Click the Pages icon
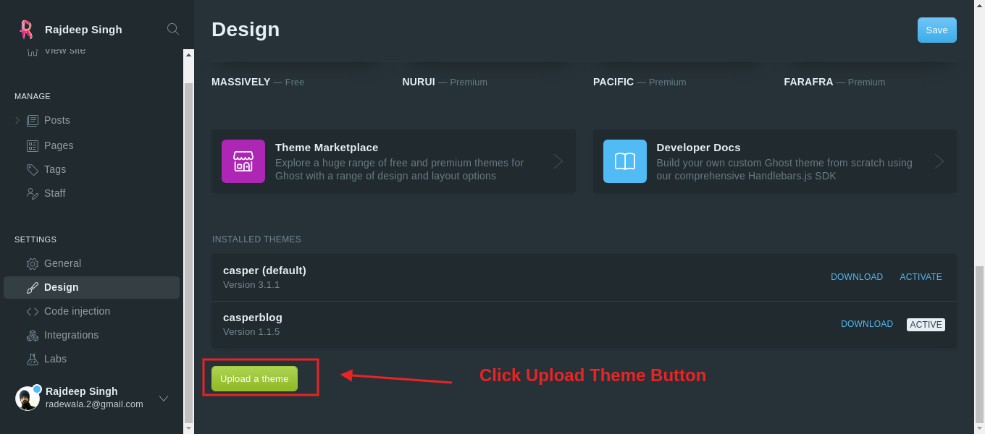 [31, 145]
